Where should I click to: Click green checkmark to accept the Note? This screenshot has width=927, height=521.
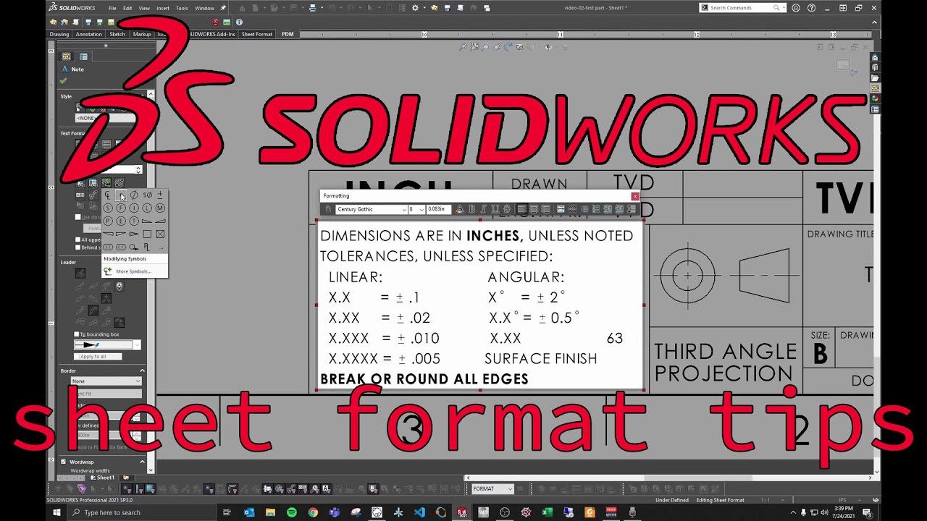point(64,81)
